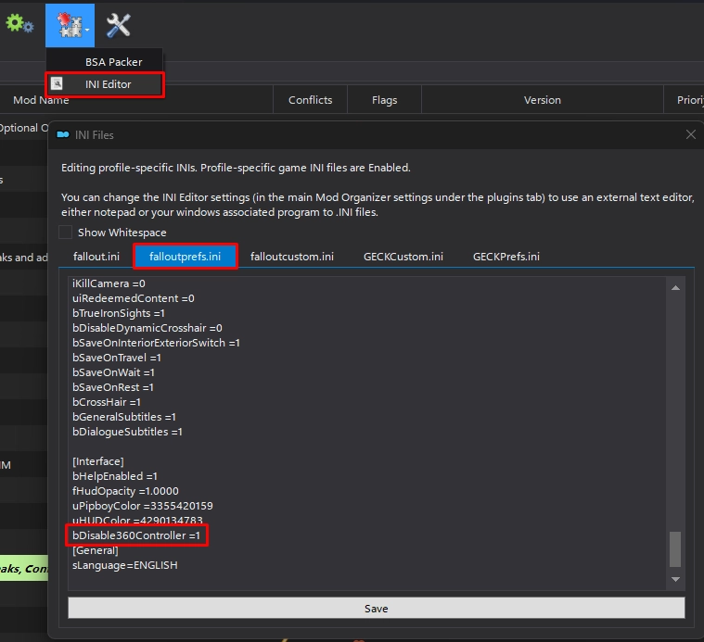Click the bSaveOnRest =1 line
Image resolution: width=704 pixels, height=642 pixels.
pyautogui.click(x=113, y=387)
